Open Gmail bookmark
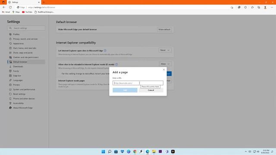The height and width of the screenshot is (155, 276). [6, 12]
